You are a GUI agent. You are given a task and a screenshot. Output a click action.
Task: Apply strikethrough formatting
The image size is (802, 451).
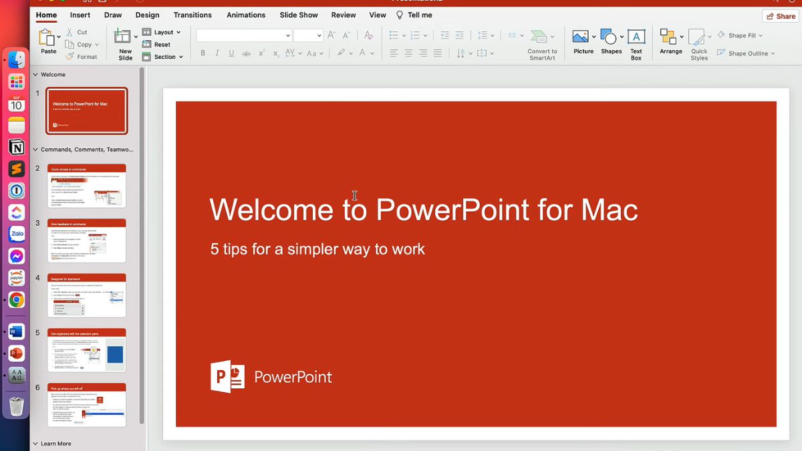point(246,53)
